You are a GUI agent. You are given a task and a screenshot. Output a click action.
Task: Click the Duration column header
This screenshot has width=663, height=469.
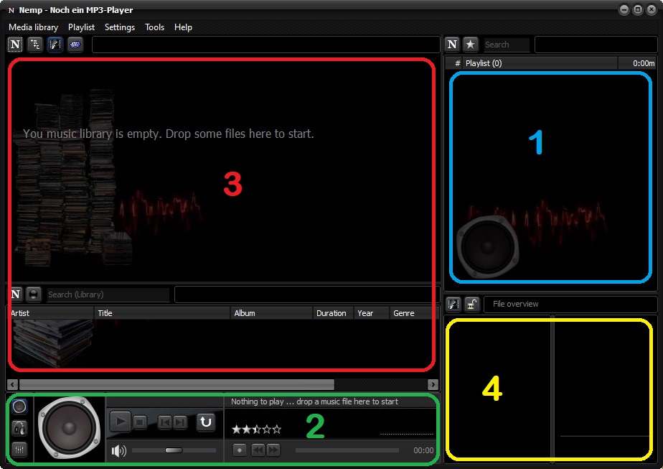331,313
